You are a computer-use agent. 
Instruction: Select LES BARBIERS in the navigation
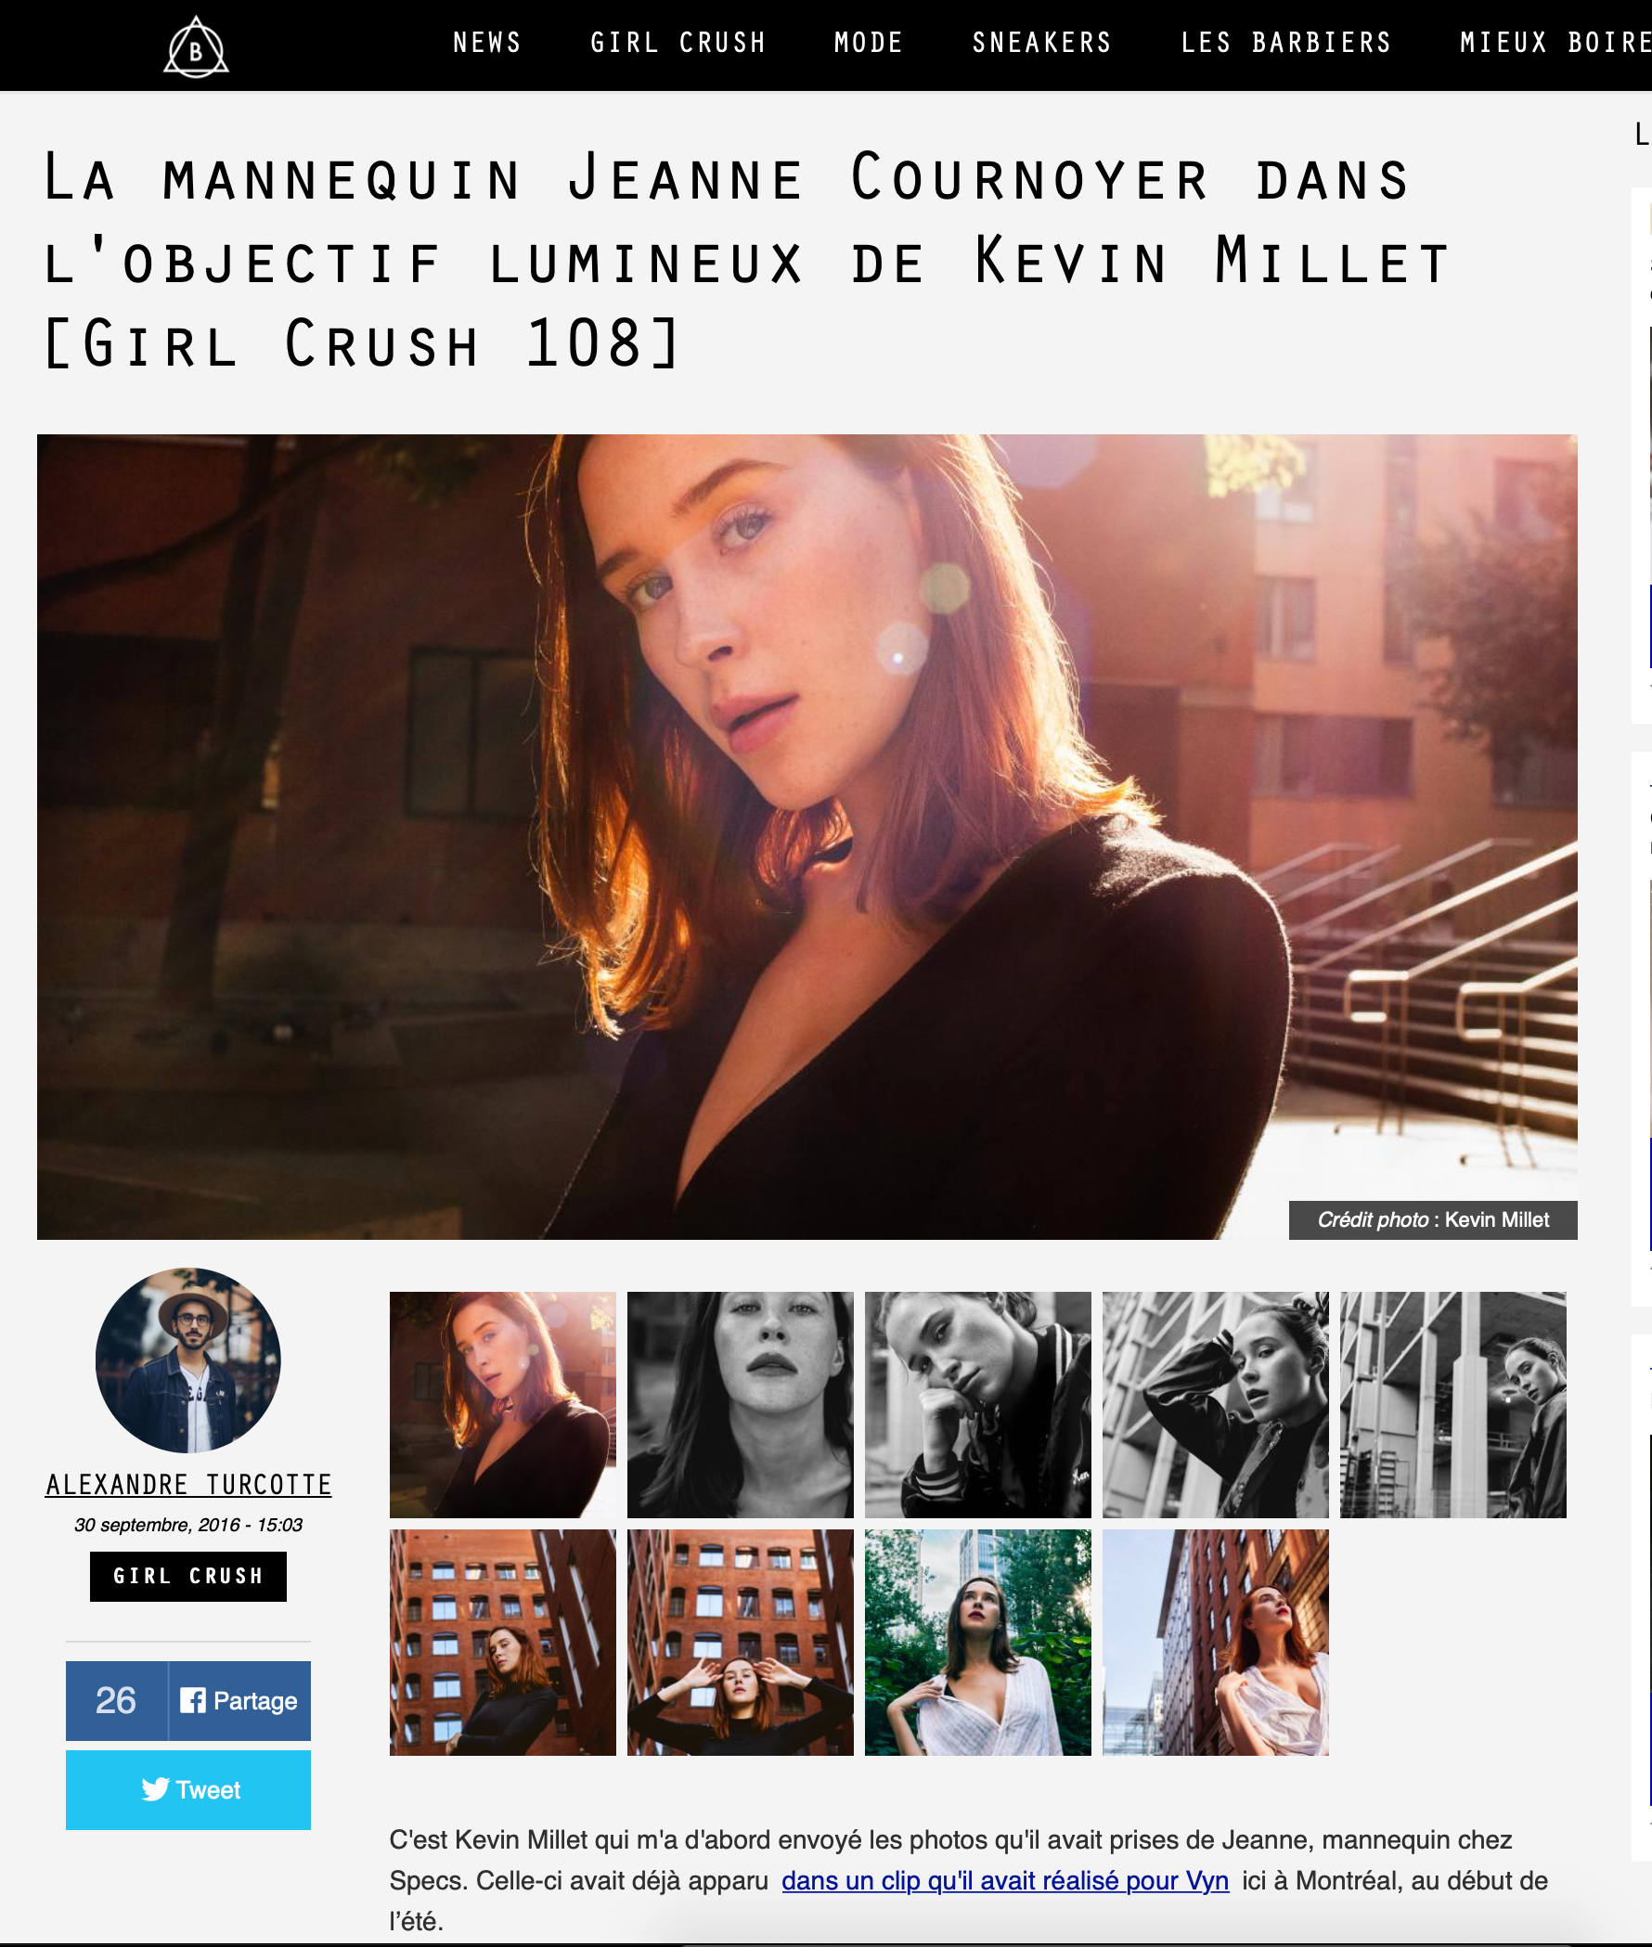tap(1285, 43)
